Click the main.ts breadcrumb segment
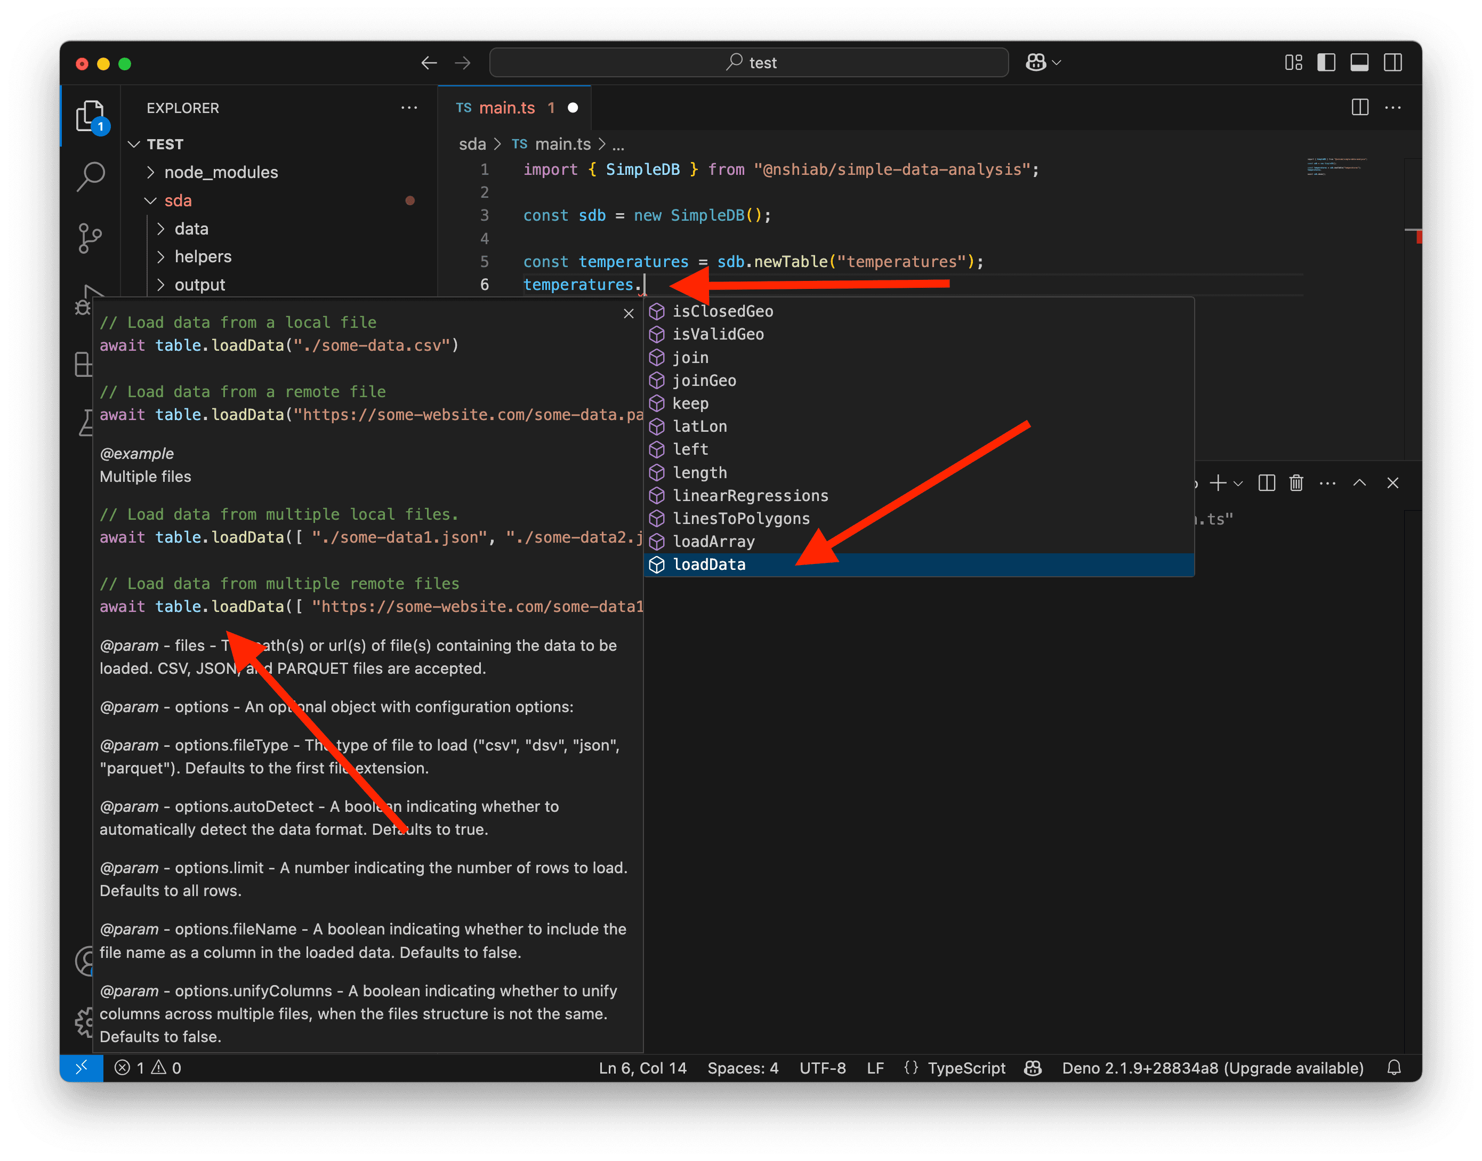This screenshot has width=1482, height=1161. coord(562,144)
